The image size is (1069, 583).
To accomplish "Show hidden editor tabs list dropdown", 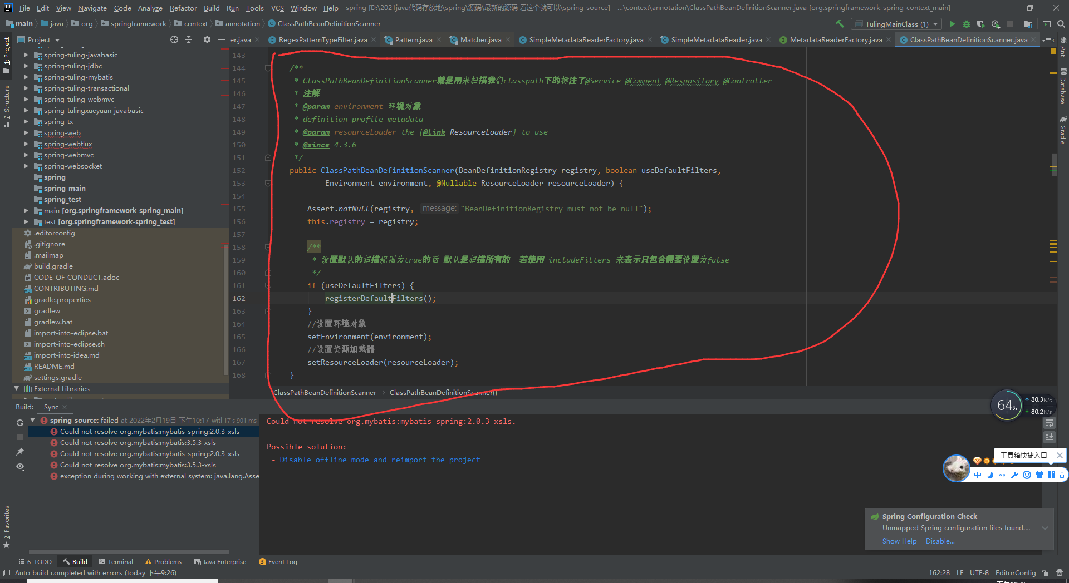I will tap(1048, 40).
